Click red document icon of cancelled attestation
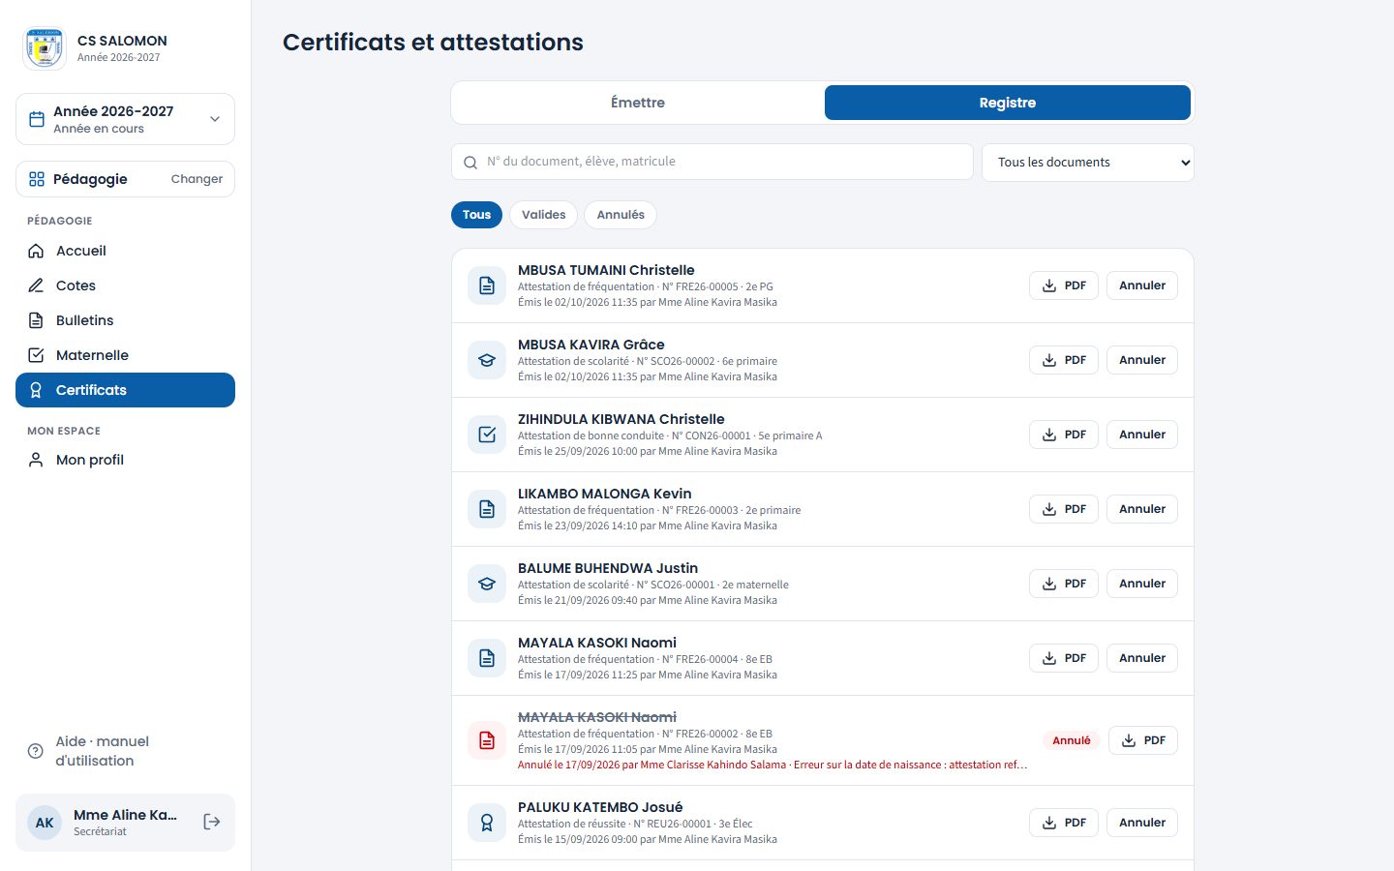 [487, 740]
